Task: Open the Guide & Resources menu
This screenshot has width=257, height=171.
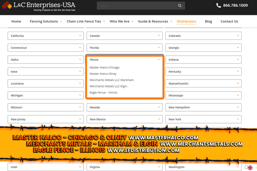Action: tap(153, 21)
